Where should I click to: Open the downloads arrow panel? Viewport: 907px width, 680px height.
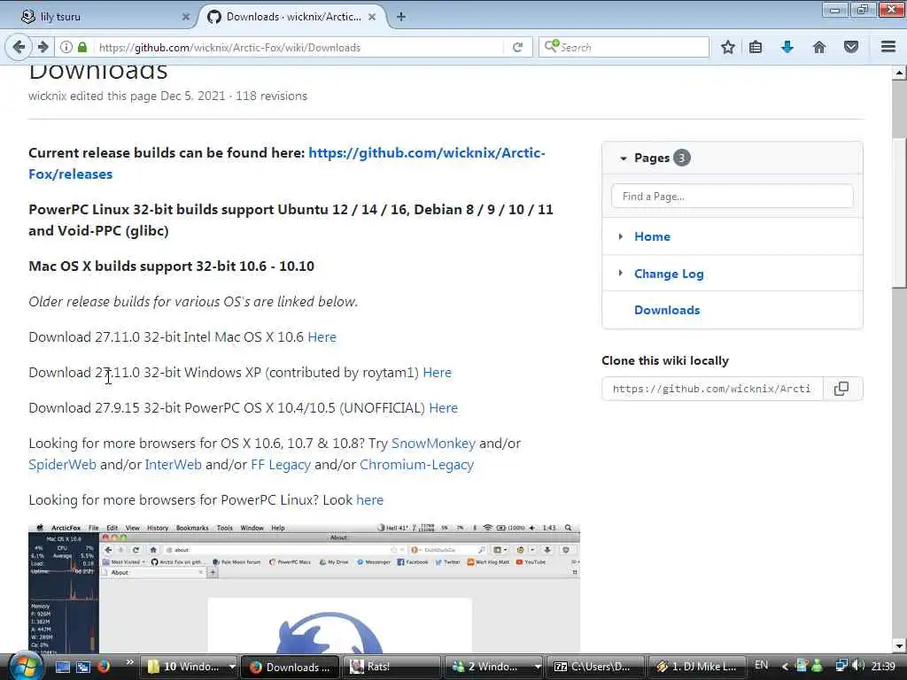[x=787, y=48]
